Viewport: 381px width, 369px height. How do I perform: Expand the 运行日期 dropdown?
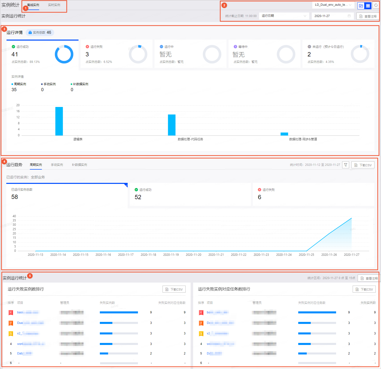[284, 16]
